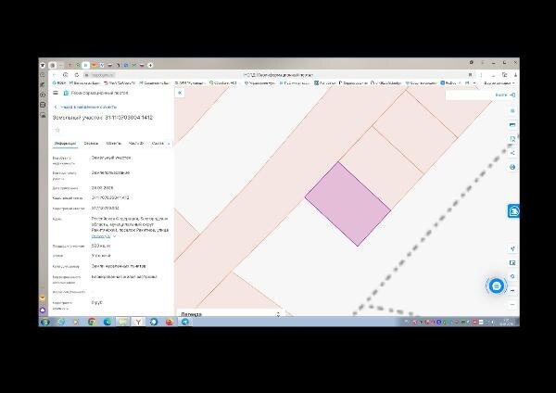This screenshot has height=393, width=556.
Task: Bookmark this page in address bar
Action: (470, 75)
